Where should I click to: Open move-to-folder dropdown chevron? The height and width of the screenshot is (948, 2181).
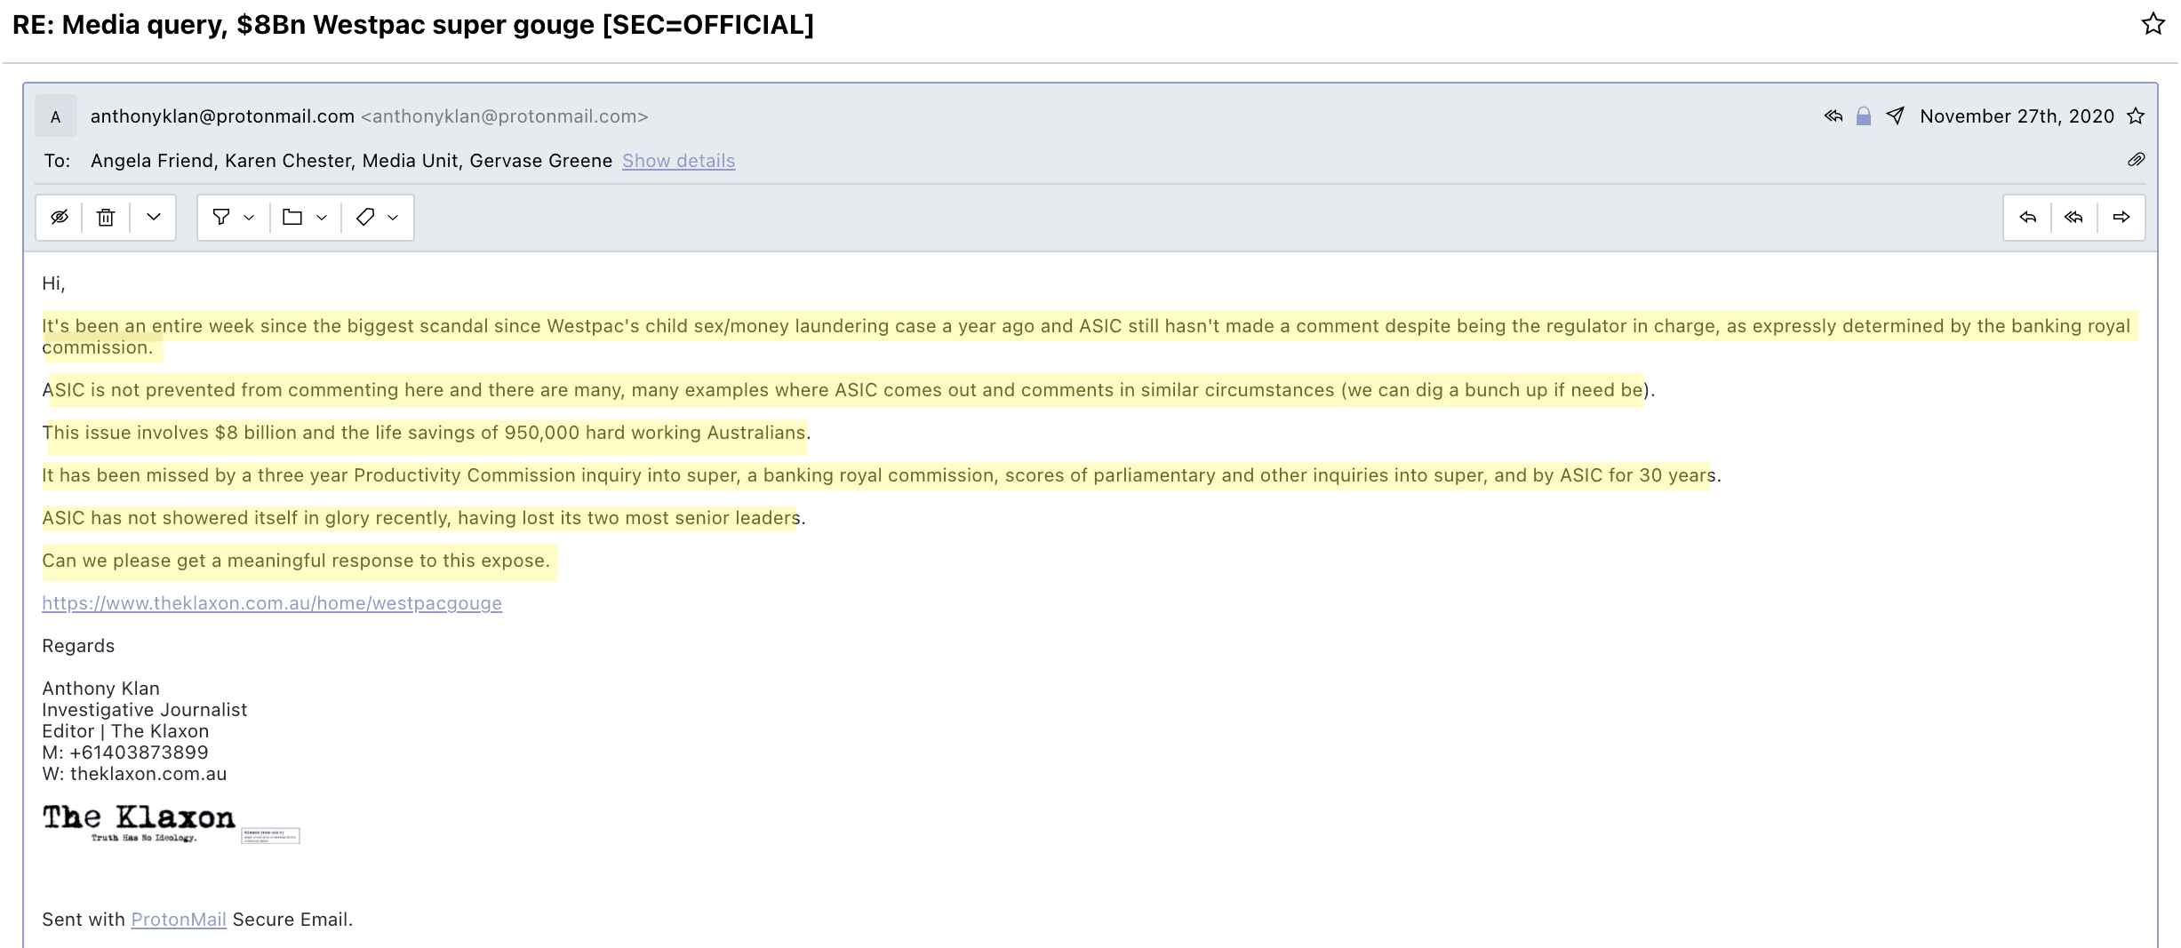point(322,218)
